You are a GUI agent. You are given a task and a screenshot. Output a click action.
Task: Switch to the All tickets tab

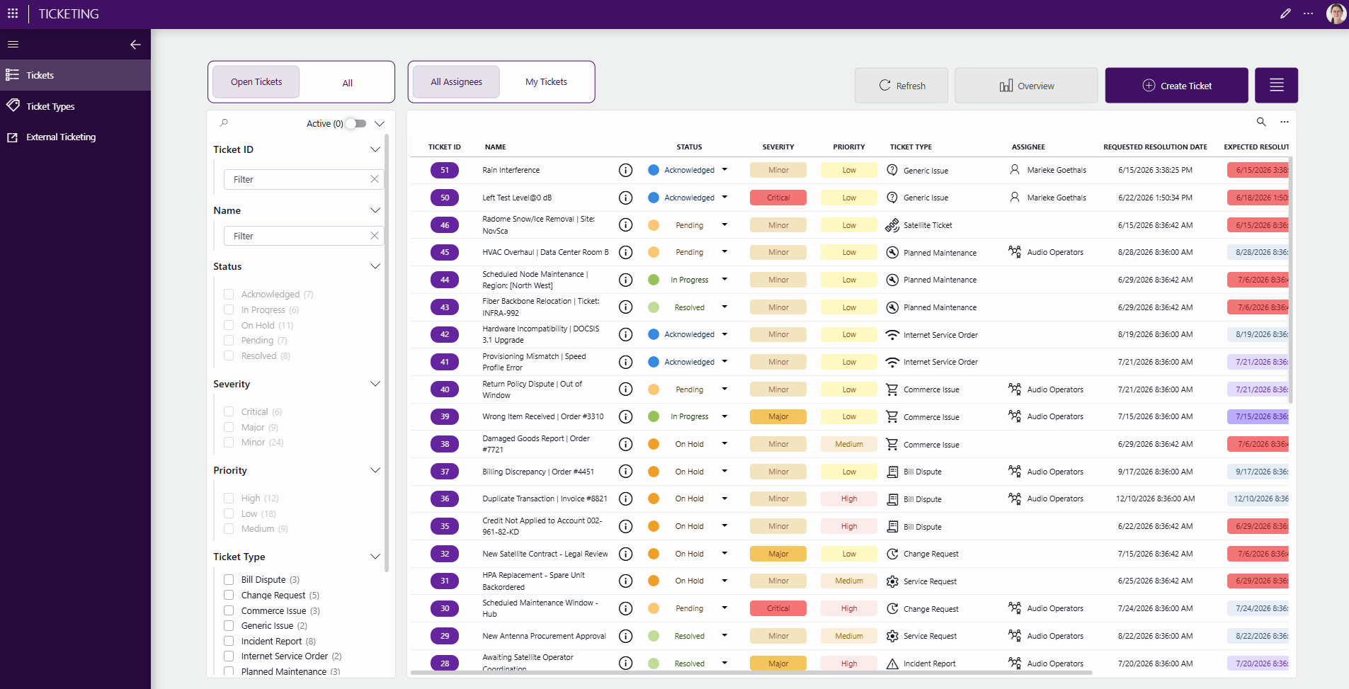click(x=347, y=83)
